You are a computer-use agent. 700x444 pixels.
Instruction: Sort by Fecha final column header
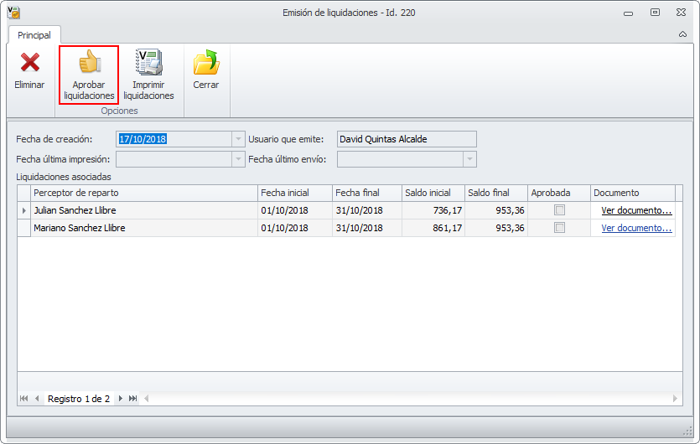coord(367,193)
